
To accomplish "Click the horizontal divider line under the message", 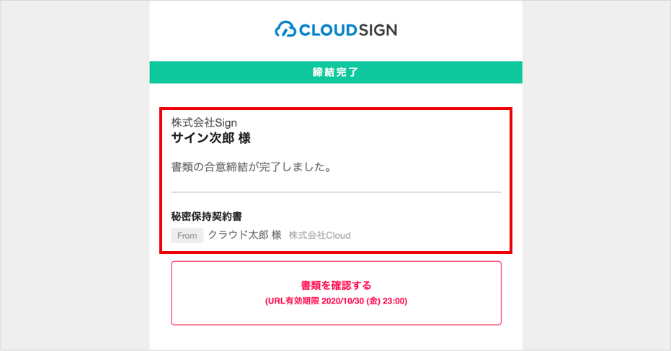I will coord(337,192).
